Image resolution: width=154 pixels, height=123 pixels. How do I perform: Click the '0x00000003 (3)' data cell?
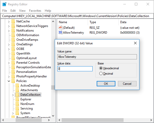[130, 32]
